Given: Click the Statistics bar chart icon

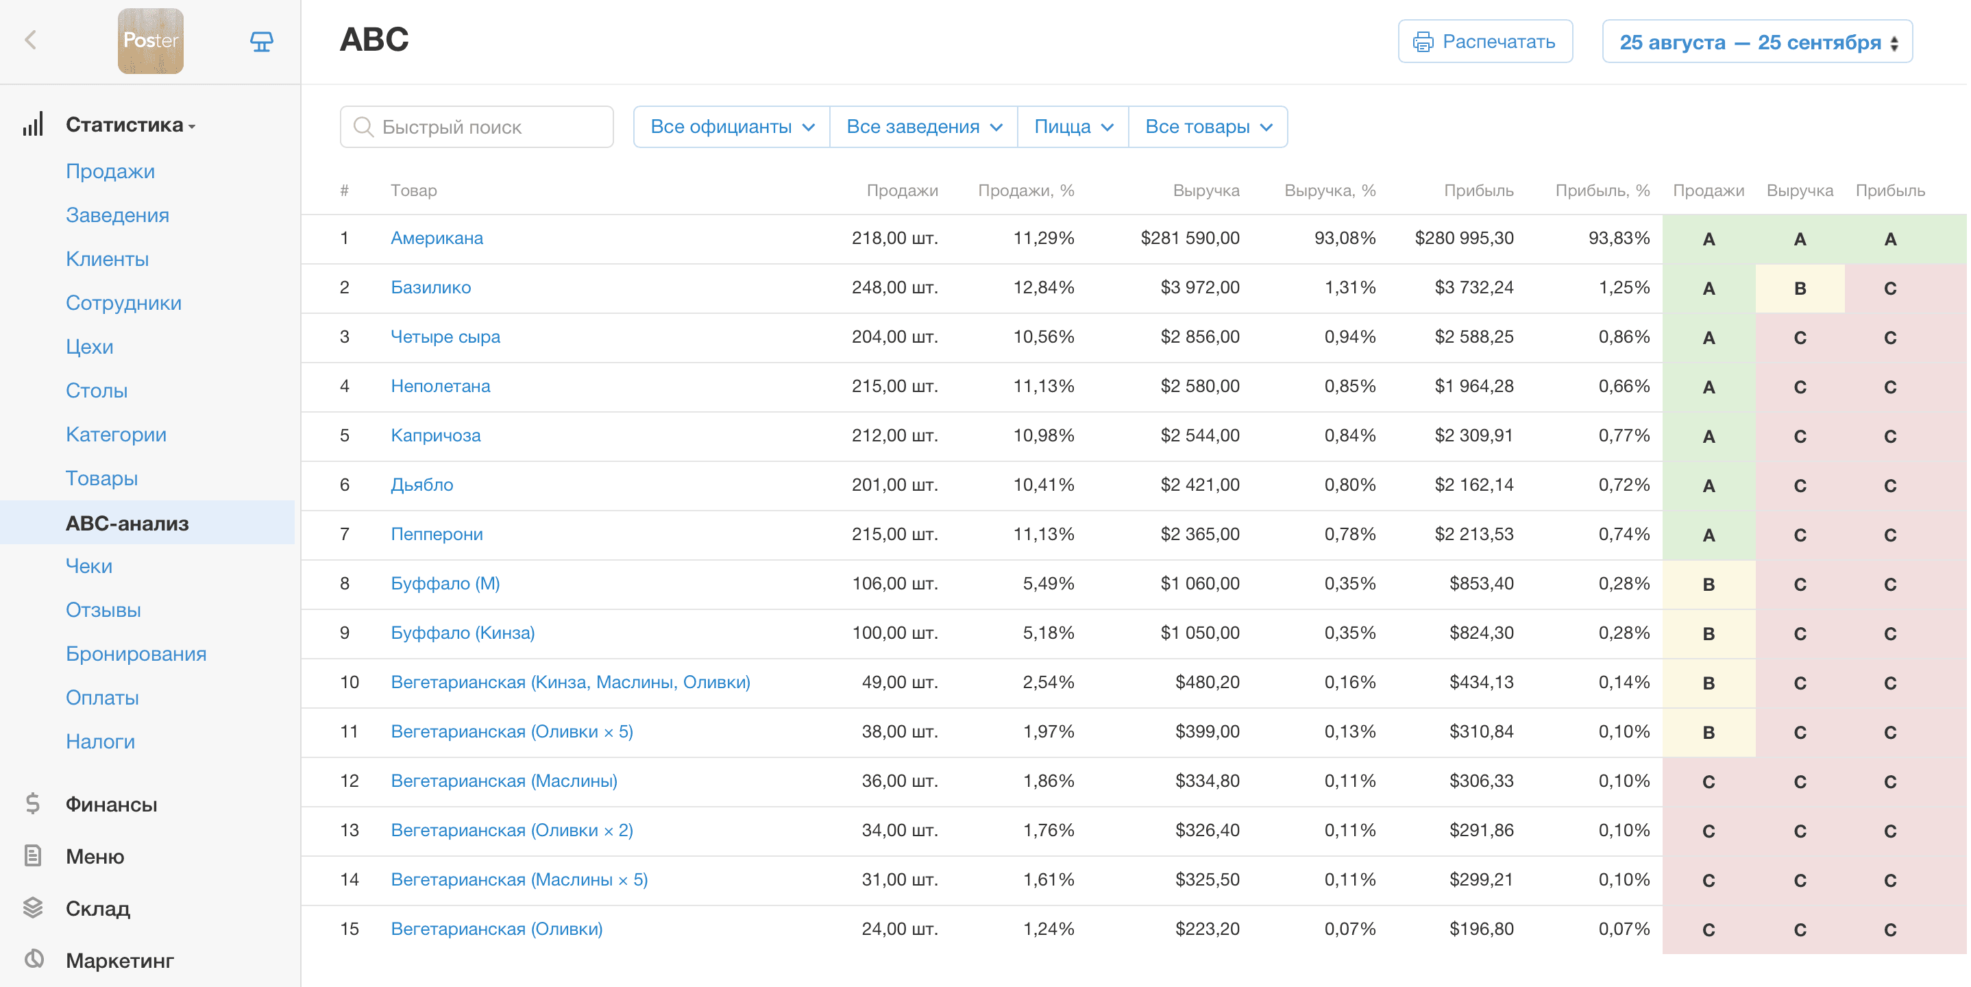Looking at the screenshot, I should 32,125.
